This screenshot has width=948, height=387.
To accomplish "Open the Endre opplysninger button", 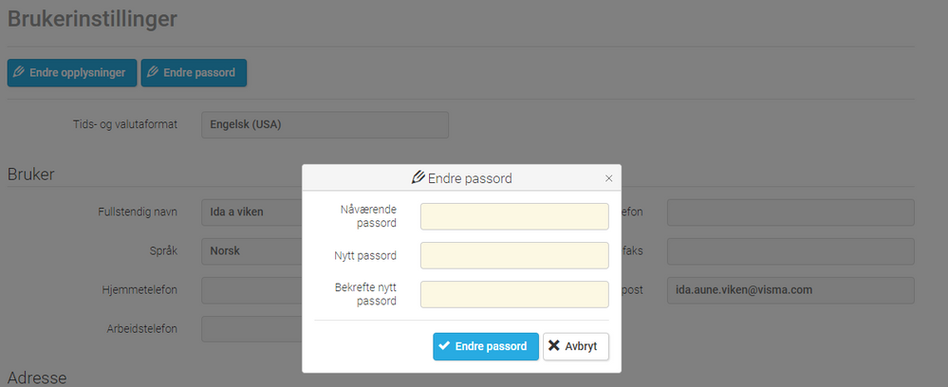I will [x=72, y=72].
